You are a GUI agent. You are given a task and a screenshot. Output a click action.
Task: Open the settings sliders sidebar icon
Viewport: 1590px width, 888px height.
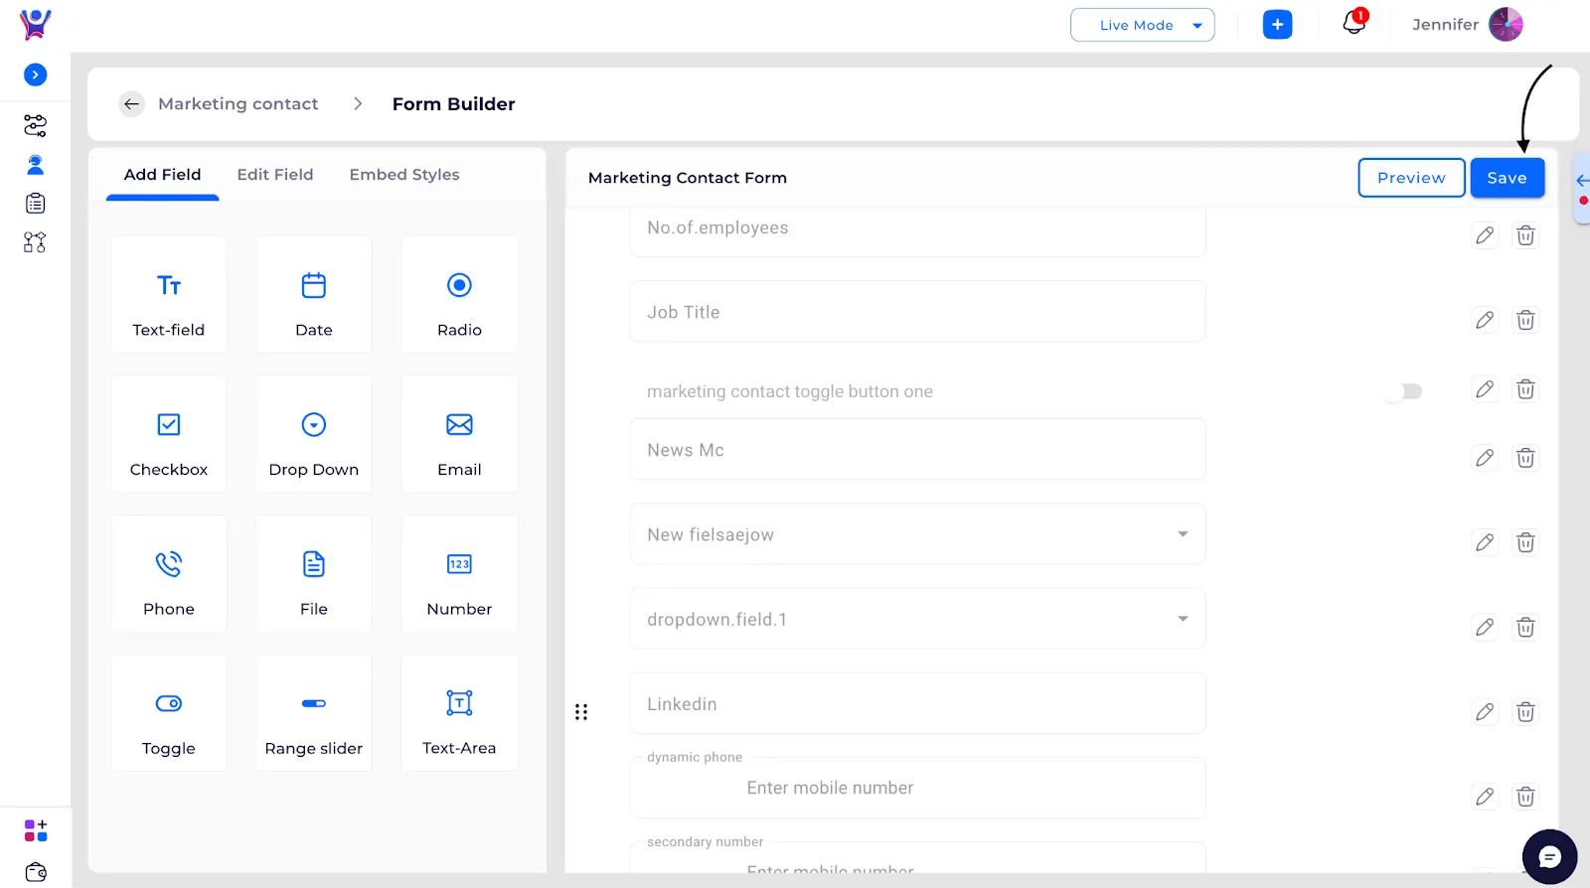click(35, 125)
